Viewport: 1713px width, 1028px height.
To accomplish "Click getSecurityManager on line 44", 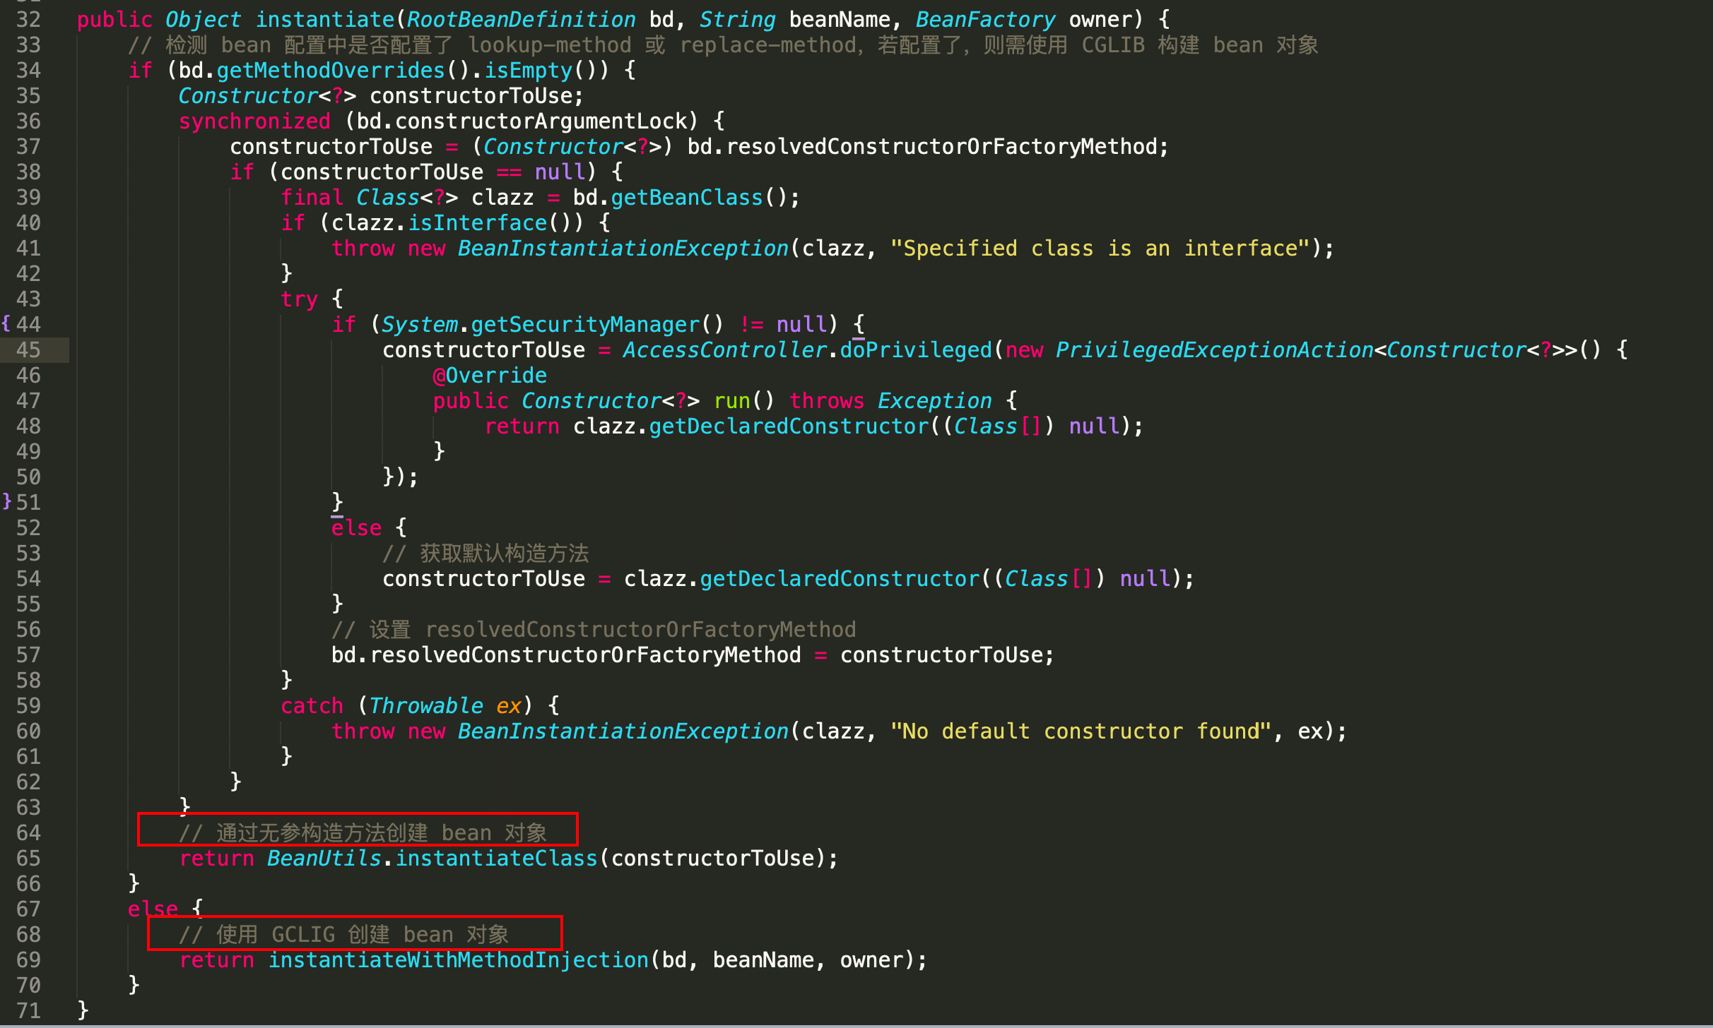I will 585,324.
